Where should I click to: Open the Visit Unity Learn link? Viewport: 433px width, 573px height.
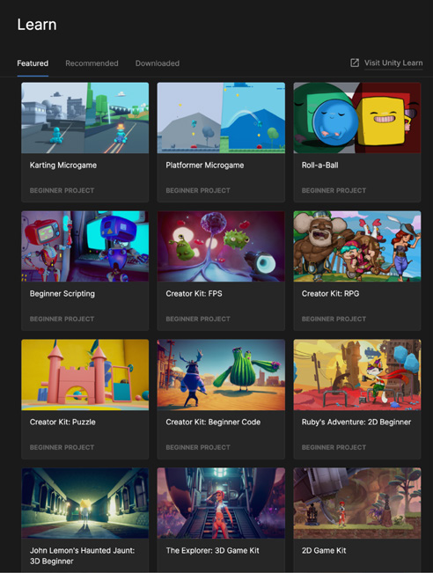tap(393, 62)
